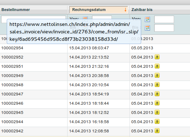
Task: Focus the Zahlbar bis 'Bis' date field
Action: (164, 28)
